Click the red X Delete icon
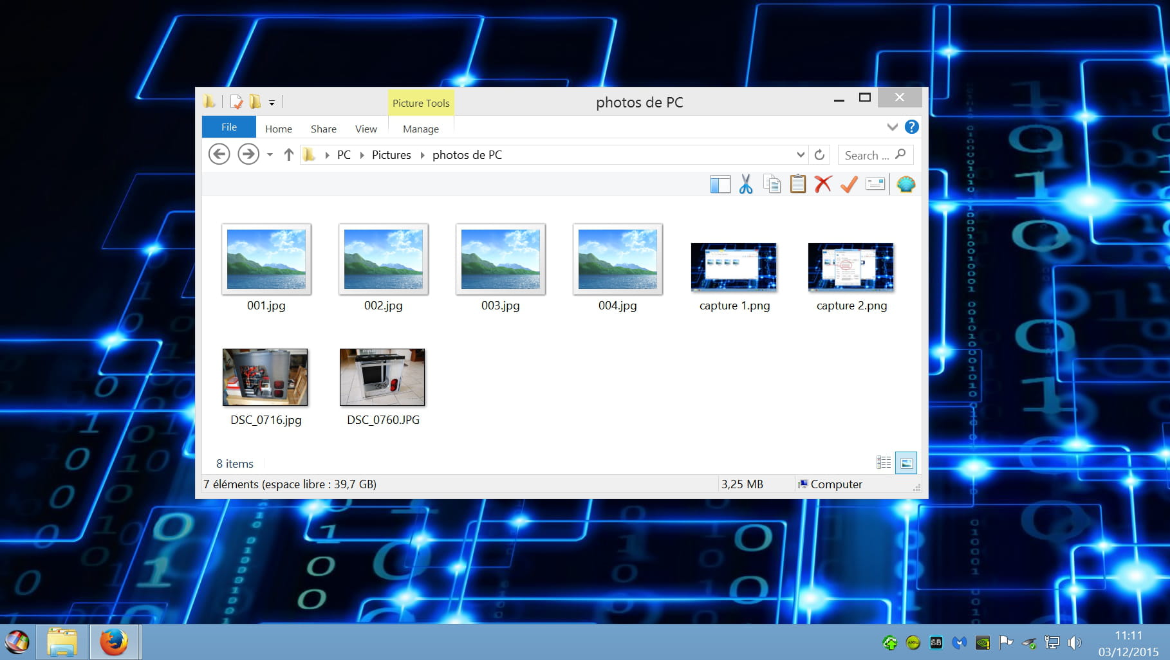 tap(822, 185)
